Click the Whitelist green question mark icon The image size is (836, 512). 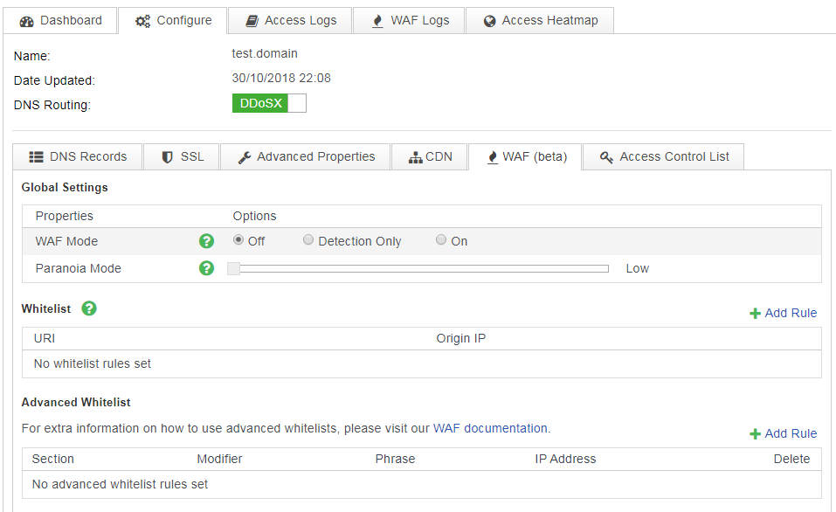89,308
